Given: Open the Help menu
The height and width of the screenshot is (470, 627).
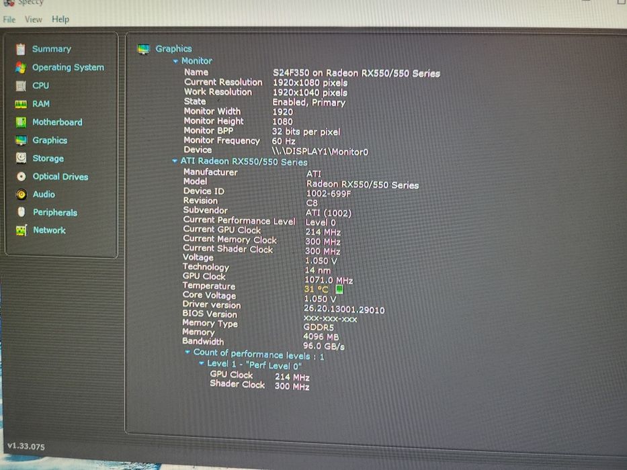Looking at the screenshot, I should (60, 19).
